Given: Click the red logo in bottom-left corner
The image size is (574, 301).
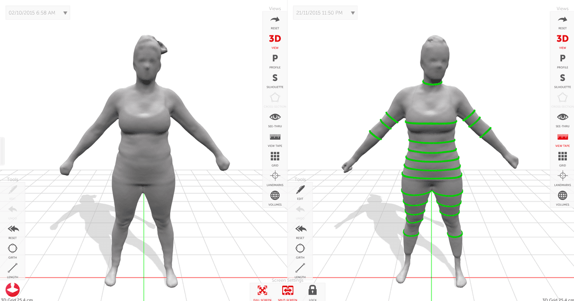Looking at the screenshot, I should (x=12, y=289).
